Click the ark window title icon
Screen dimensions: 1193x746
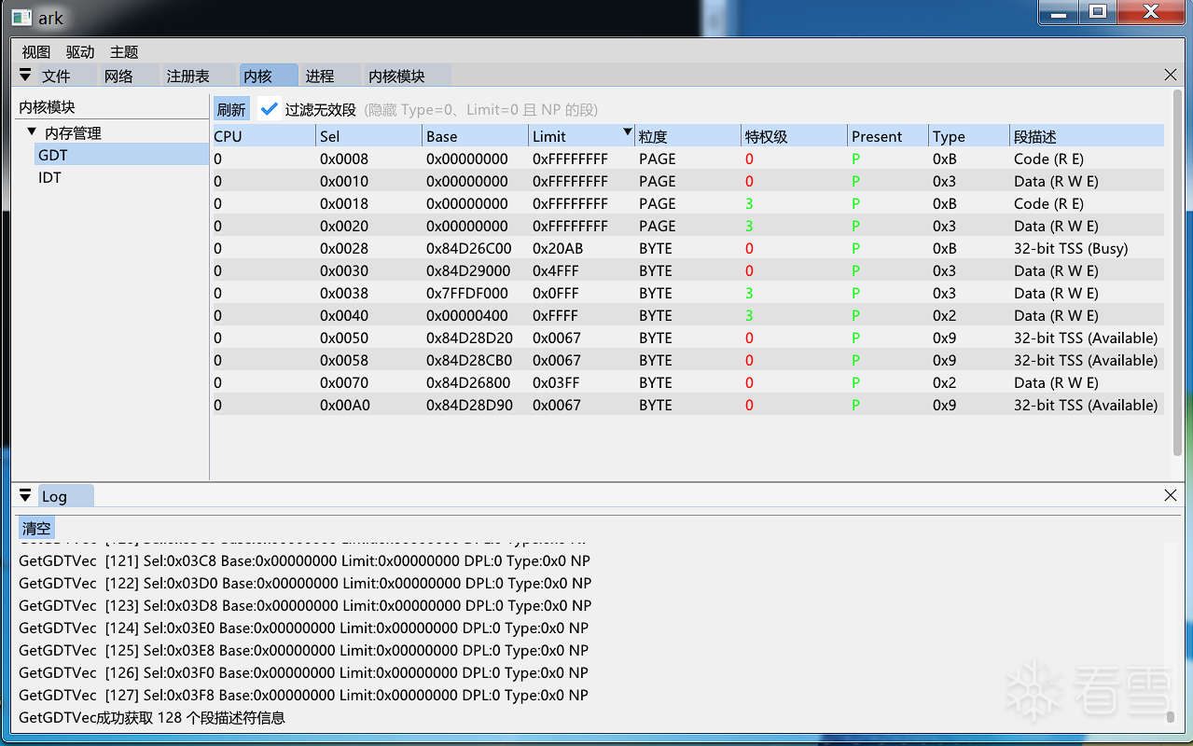coord(21,18)
